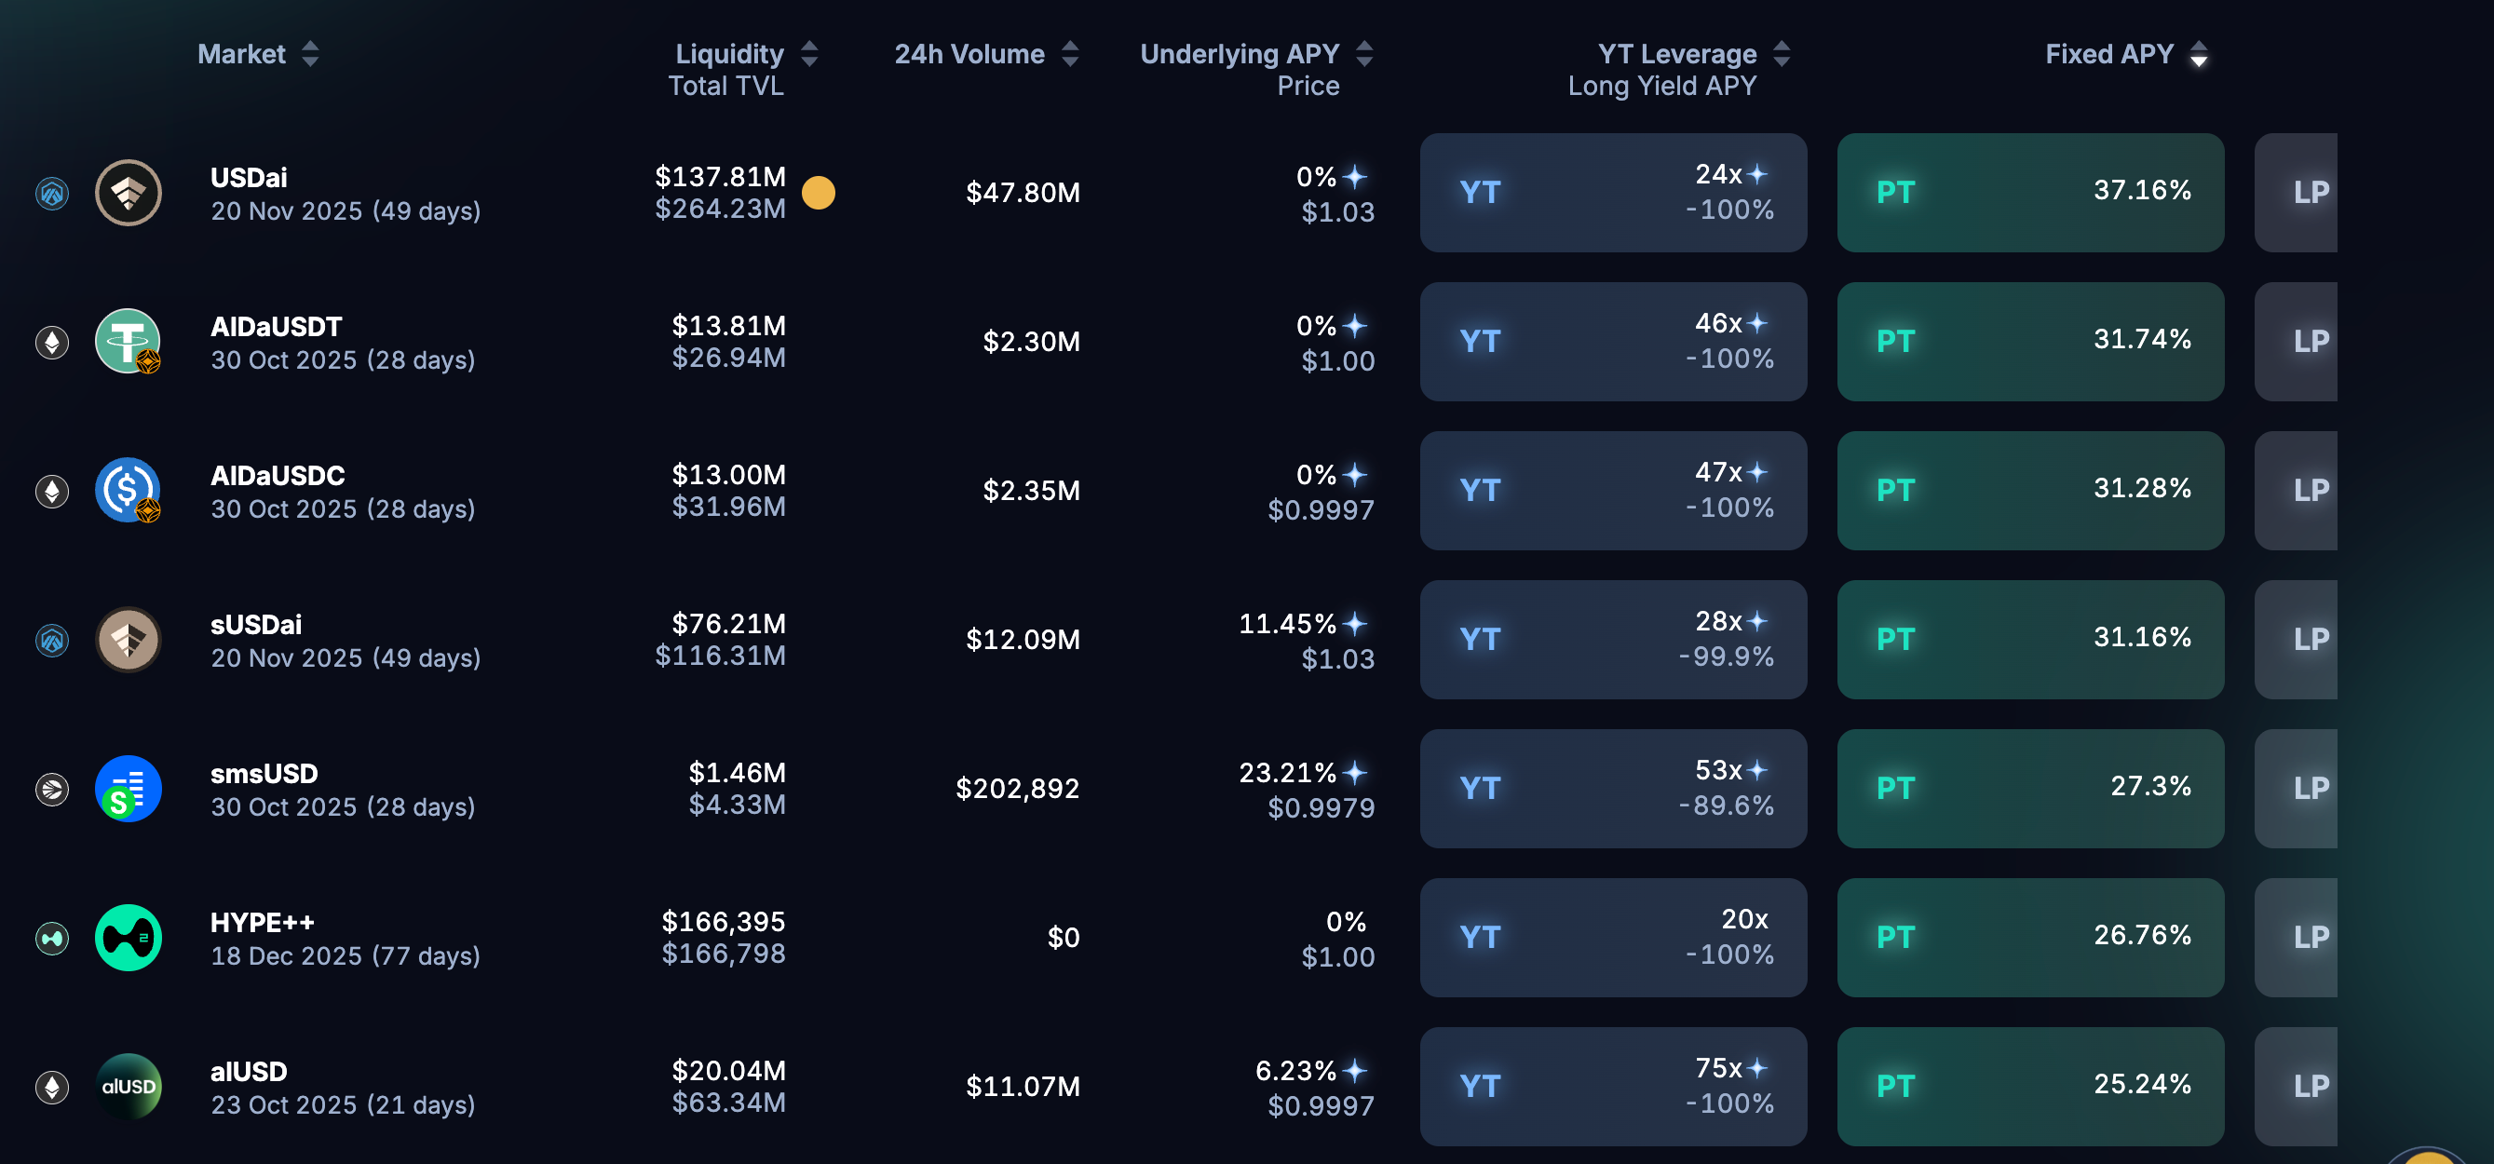Image resolution: width=2494 pixels, height=1164 pixels.
Task: Click the LP button for AIDaUSDT
Action: point(2310,341)
